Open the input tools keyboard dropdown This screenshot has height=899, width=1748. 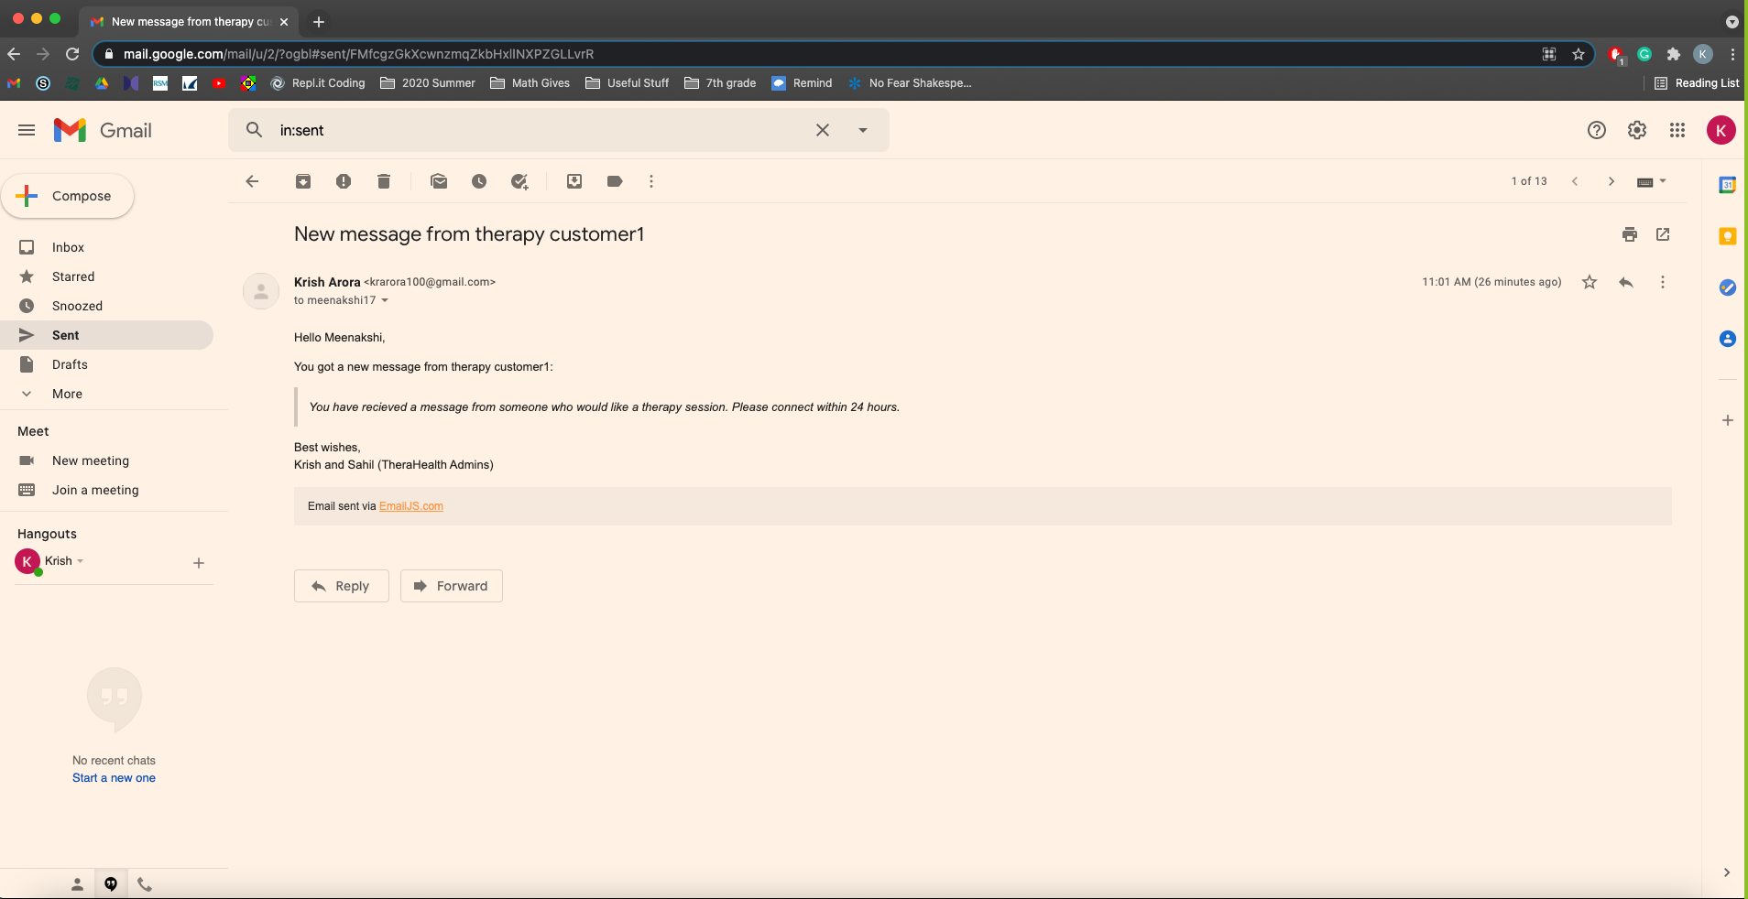tap(1652, 181)
